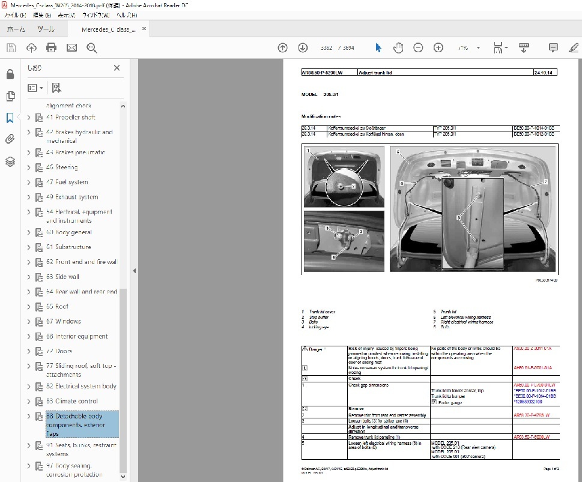Zoom out with the minus icon

tap(418, 47)
